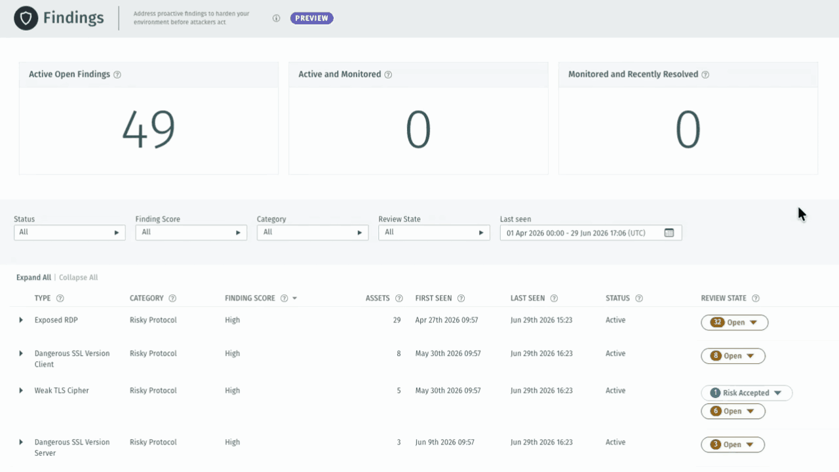Screen dimensions: 839x472
Task: Open the 1 Risk Accepted review state dropdown
Action: coord(747,393)
